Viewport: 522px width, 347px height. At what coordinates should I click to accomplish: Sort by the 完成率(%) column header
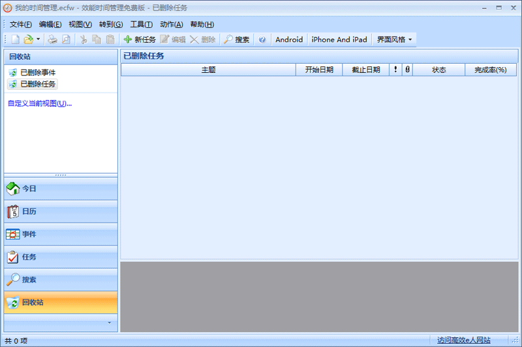tap(491, 70)
